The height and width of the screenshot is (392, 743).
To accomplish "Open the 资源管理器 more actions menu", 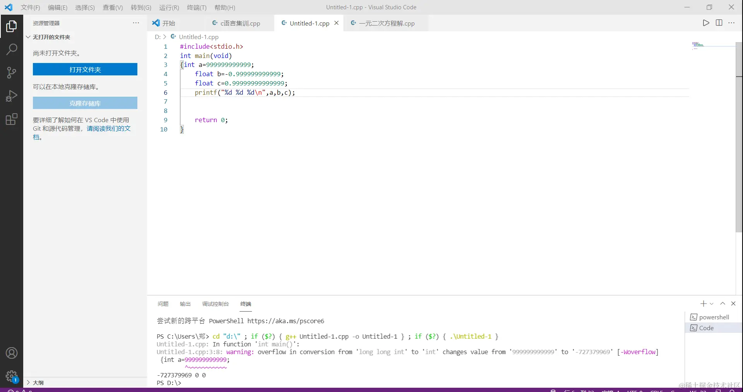I will [136, 23].
